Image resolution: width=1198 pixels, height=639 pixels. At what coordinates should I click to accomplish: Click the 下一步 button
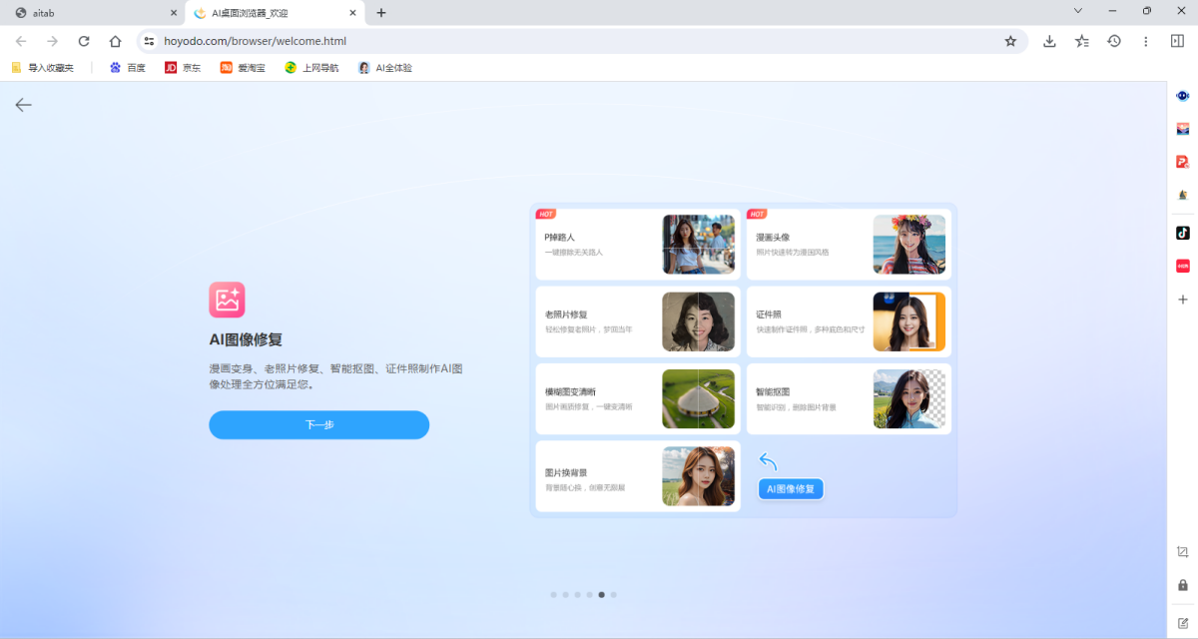point(318,424)
